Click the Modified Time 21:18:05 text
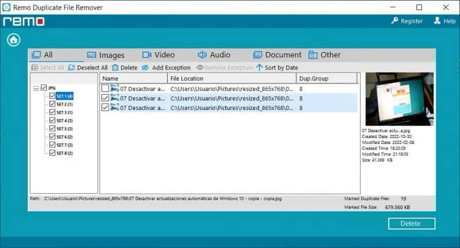The image size is (460, 248). [x=385, y=154]
